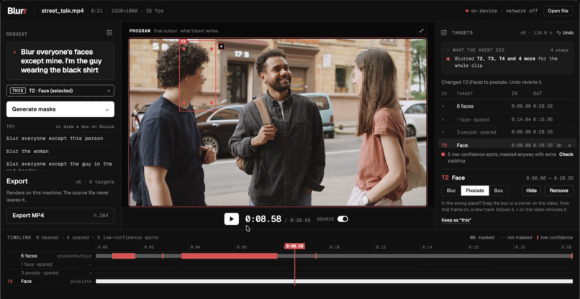The image size is (580, 299).
Task: Click the red low-confidence segment at 0:05
Action: tap(230, 256)
